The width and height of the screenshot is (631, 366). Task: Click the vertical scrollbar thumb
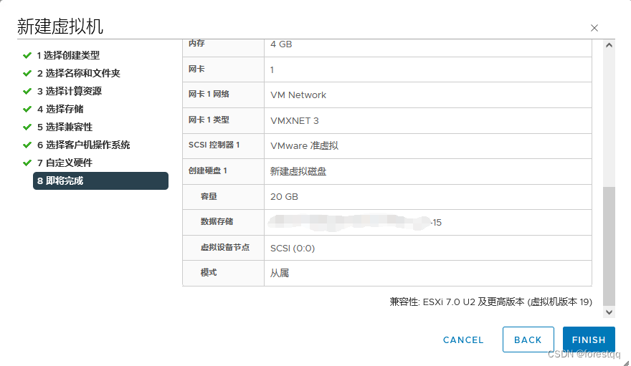click(x=609, y=246)
